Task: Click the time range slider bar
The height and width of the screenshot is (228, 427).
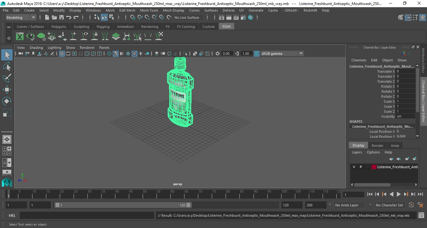Action: tap(123, 205)
